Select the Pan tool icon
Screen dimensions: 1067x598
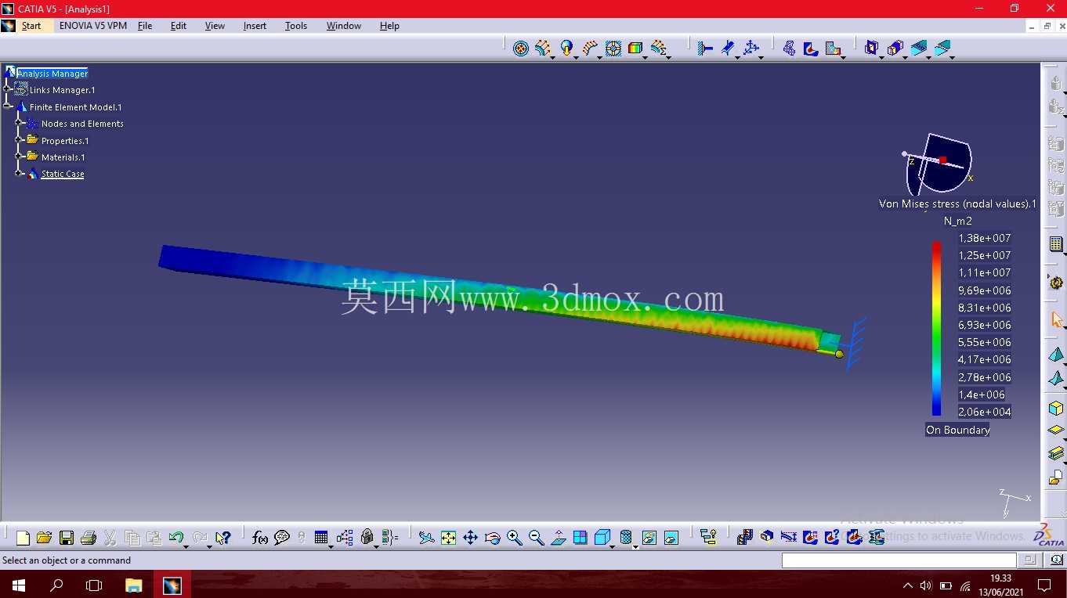(470, 538)
